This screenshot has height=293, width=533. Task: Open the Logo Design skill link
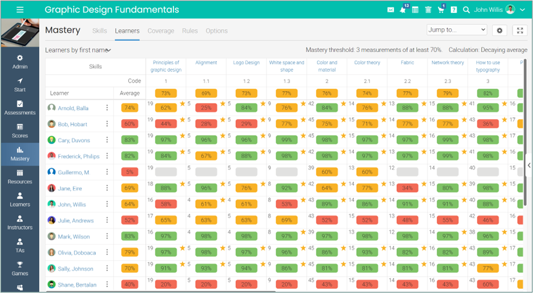pos(247,63)
